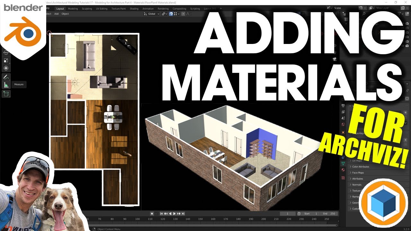Open the World properties tab icon
Image resolution: width=411 pixels, height=231 pixels.
[343, 124]
